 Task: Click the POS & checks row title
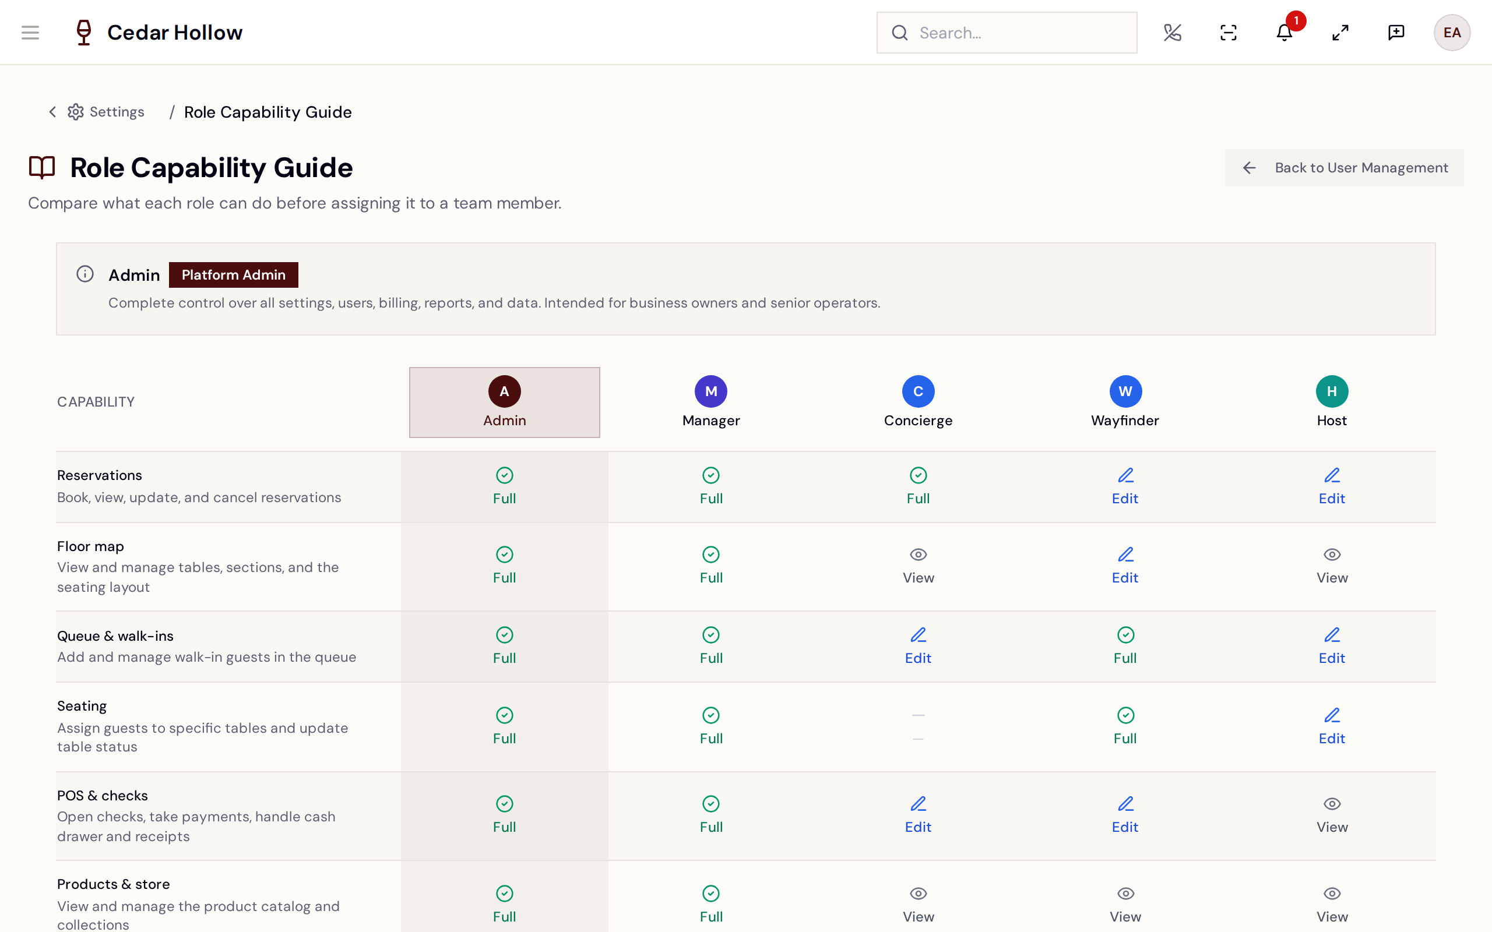point(103,795)
